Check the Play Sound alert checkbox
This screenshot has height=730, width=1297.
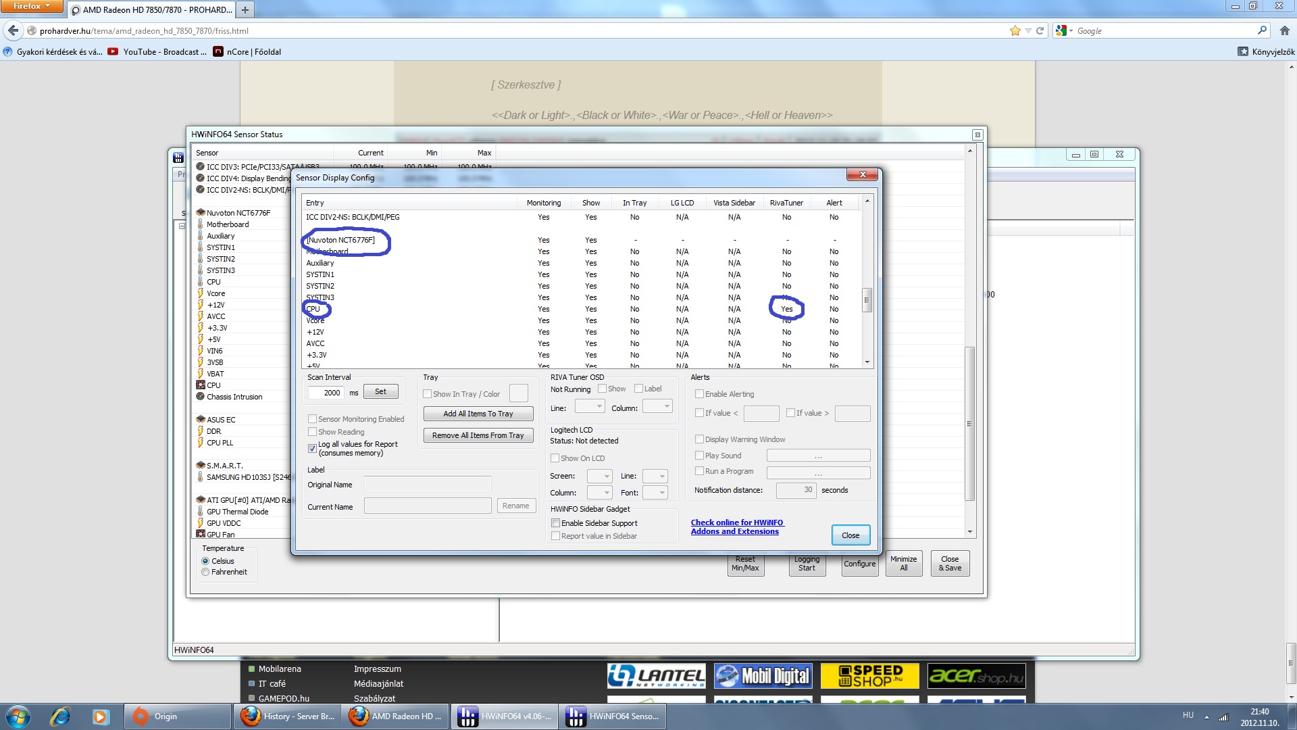point(699,456)
